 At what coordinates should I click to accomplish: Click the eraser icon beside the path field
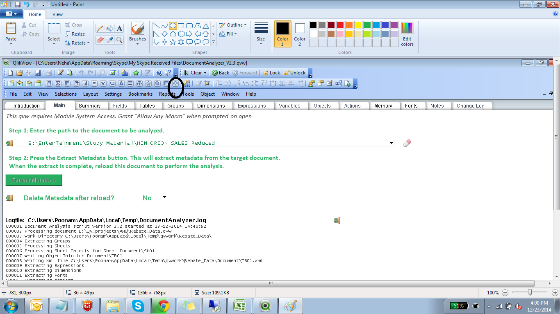point(407,143)
